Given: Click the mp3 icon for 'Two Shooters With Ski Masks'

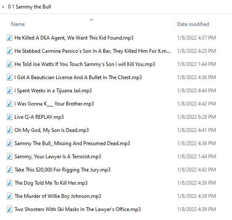Looking at the screenshot, I should (x=9, y=209).
